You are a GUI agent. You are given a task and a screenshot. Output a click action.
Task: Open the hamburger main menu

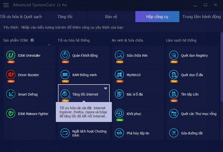tap(6, 5)
